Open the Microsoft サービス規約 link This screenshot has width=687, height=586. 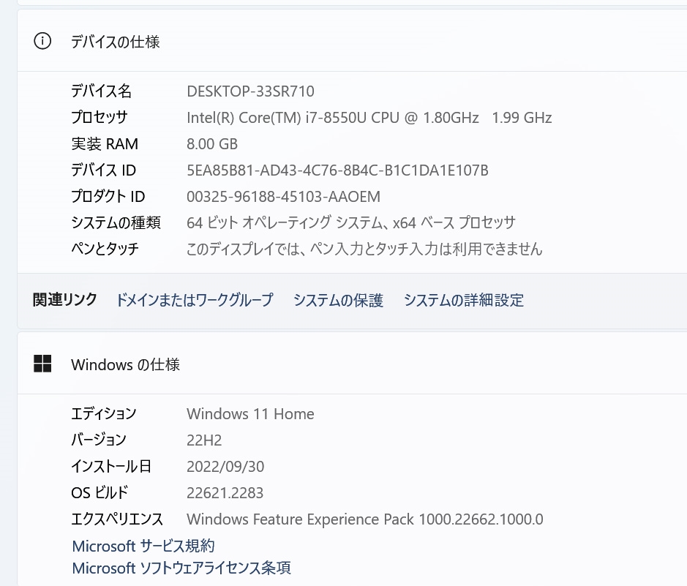coord(143,546)
